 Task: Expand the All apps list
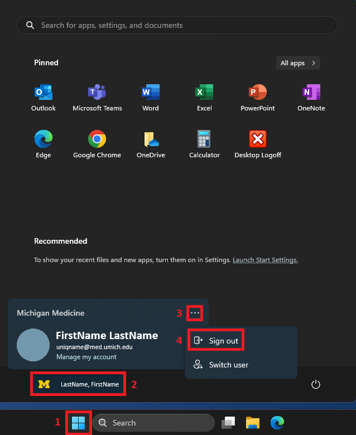click(298, 63)
